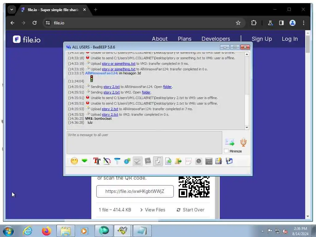Open 'story 2.txt' in Sending to AllWinsowsFan124 line
The width and height of the screenshot is (316, 237).
click(111, 87)
